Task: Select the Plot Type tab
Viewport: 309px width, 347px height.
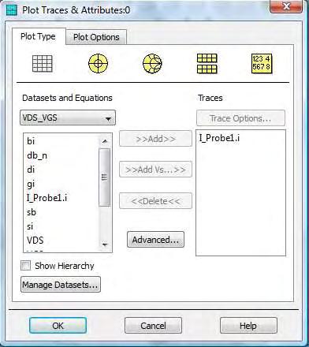Action: tap(39, 36)
